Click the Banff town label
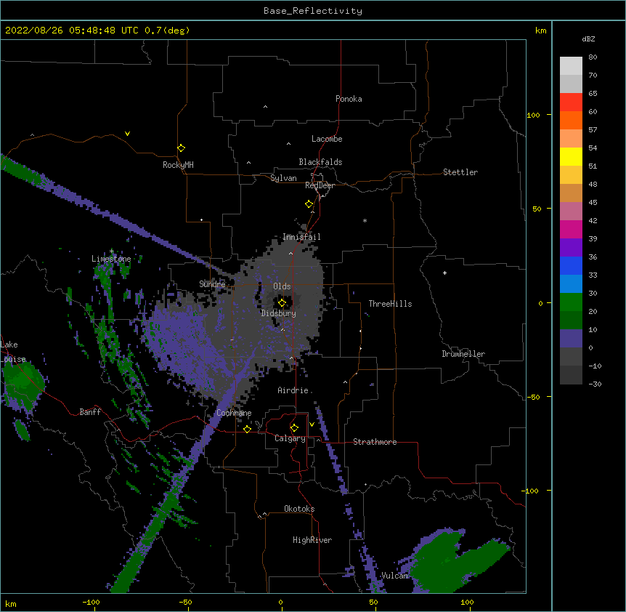Screen dimensions: 626x612 (x=90, y=412)
